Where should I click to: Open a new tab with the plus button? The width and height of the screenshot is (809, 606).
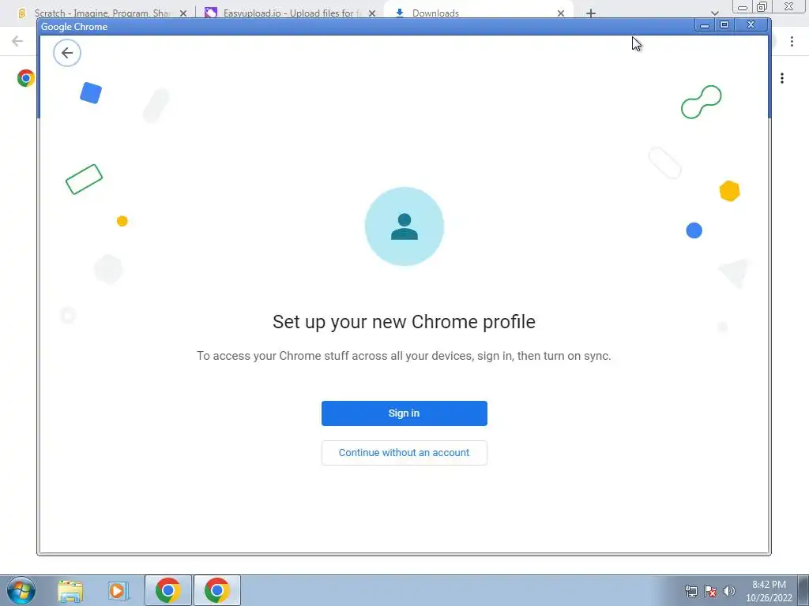591,13
